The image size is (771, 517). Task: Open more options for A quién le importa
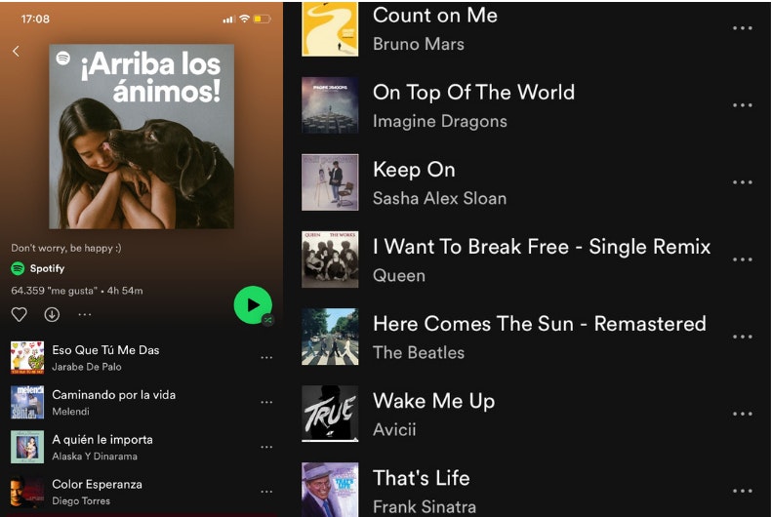266,447
